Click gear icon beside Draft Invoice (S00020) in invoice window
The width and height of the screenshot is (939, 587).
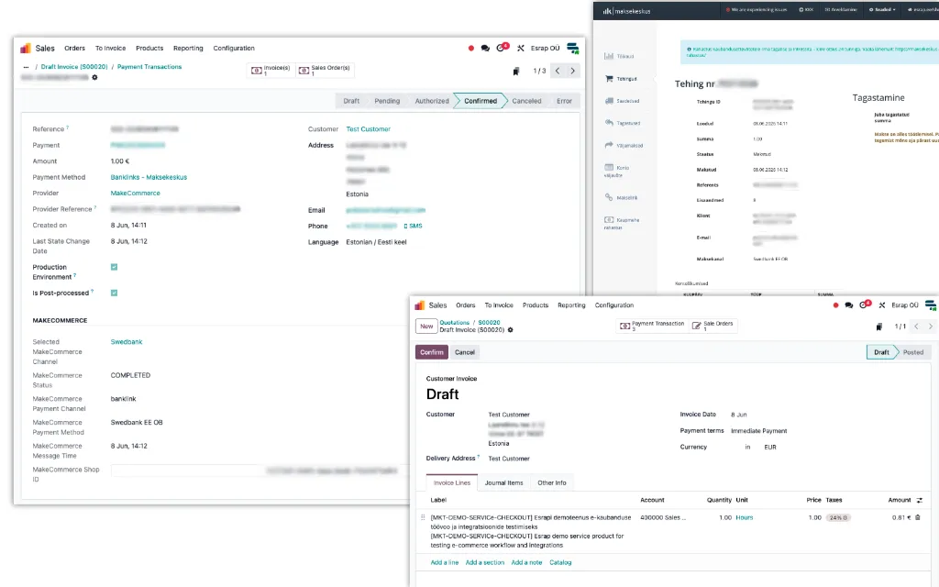pyautogui.click(x=510, y=330)
